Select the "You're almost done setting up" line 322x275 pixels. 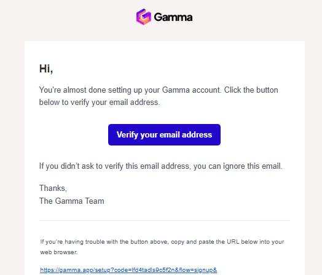tap(159, 90)
